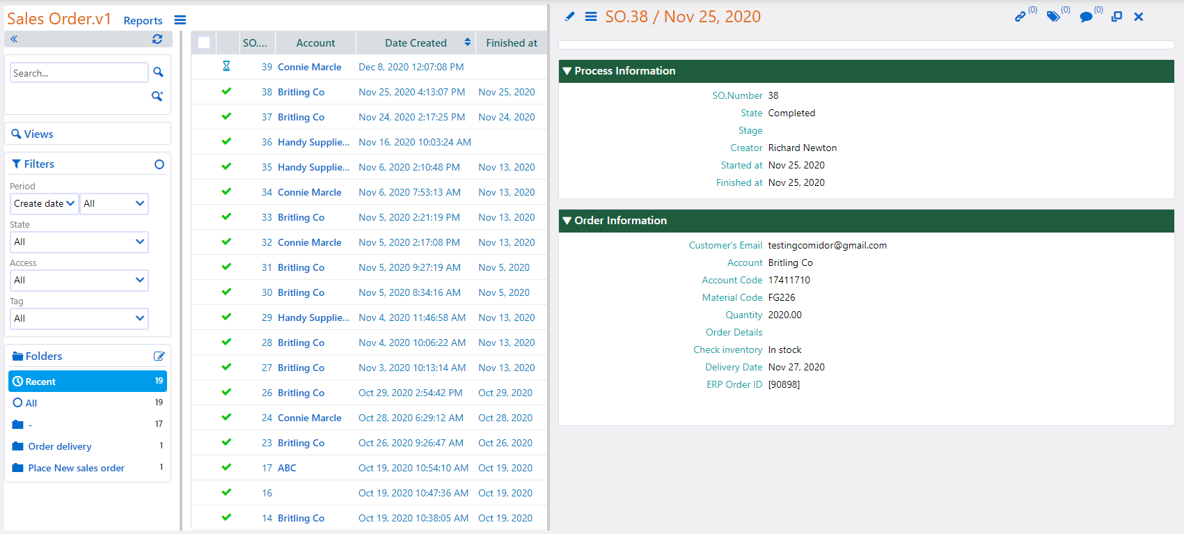Viewport: 1184px width, 534px height.
Task: Open order in new window icon
Action: click(x=1116, y=17)
